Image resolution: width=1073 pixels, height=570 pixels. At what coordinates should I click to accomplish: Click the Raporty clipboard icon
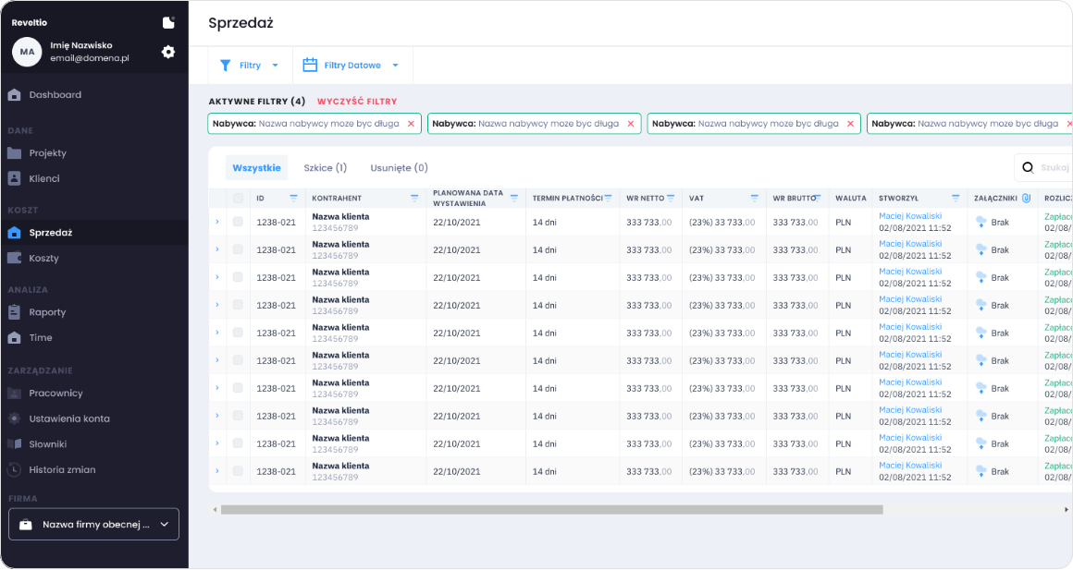click(14, 312)
